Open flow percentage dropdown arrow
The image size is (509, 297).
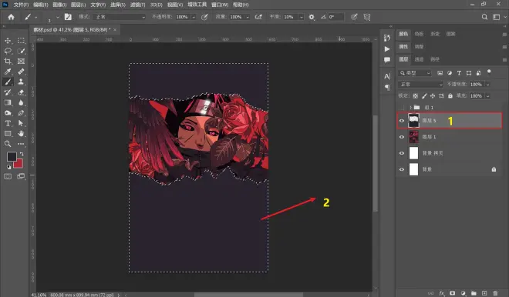click(x=248, y=17)
